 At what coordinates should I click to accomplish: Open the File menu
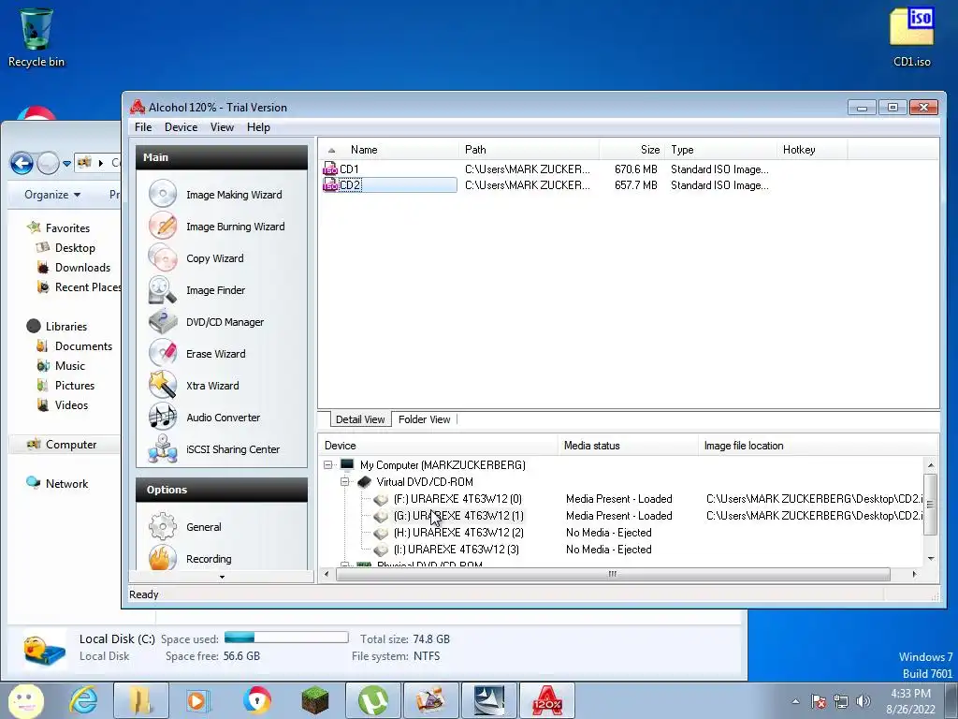tap(143, 127)
